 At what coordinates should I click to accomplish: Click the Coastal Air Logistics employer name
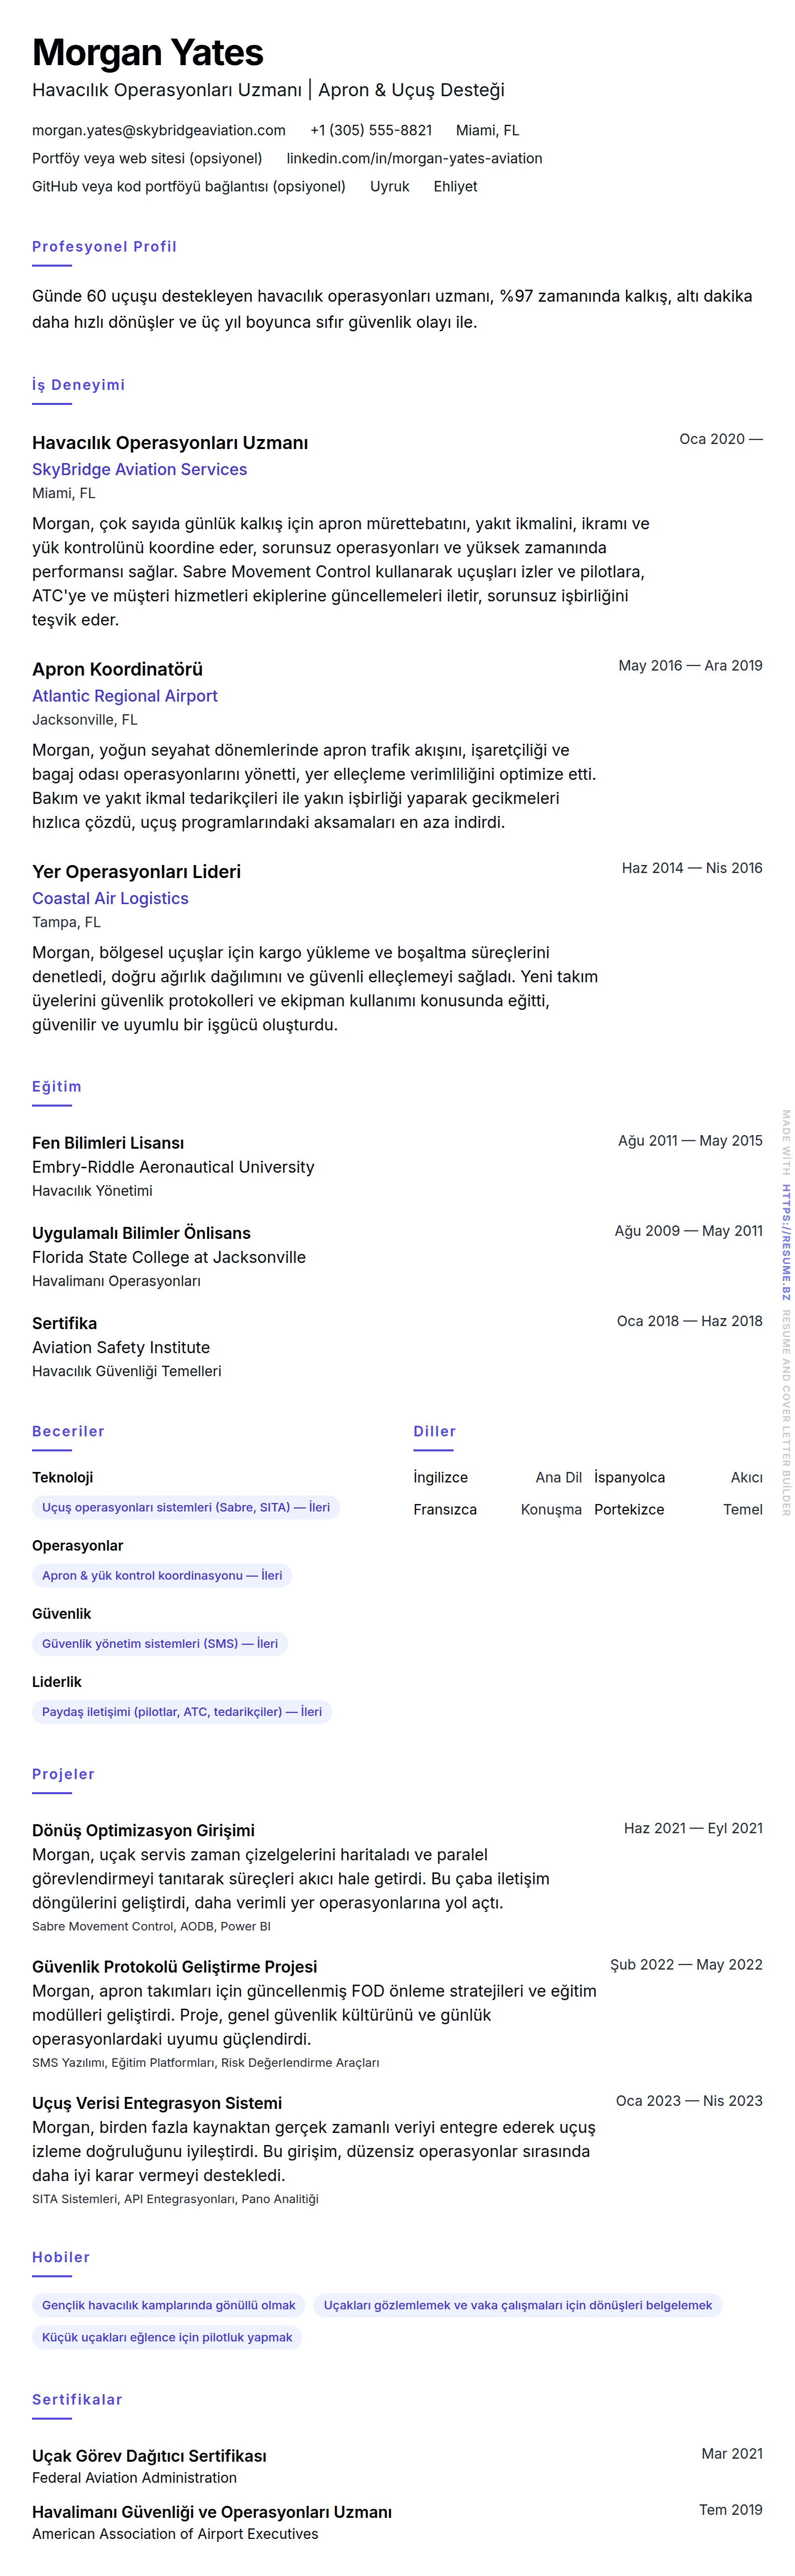point(110,898)
